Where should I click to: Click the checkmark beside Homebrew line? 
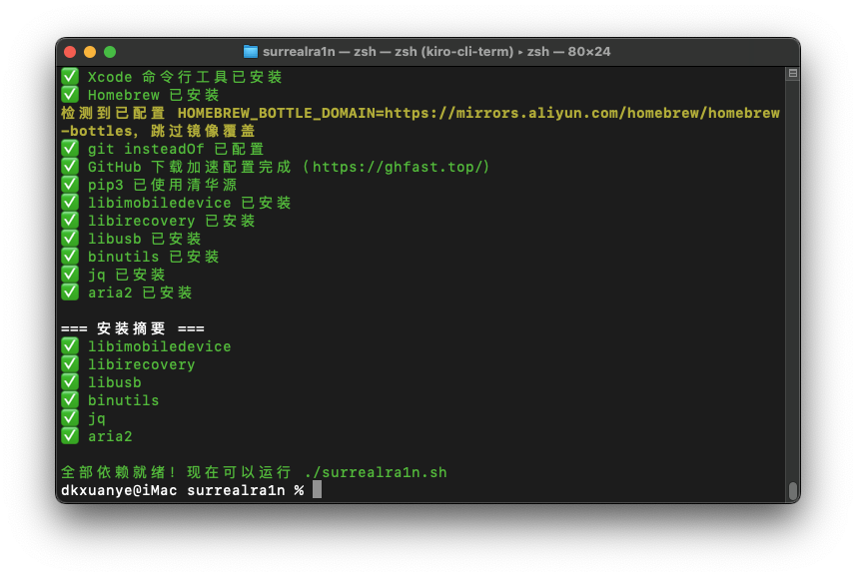pos(70,95)
